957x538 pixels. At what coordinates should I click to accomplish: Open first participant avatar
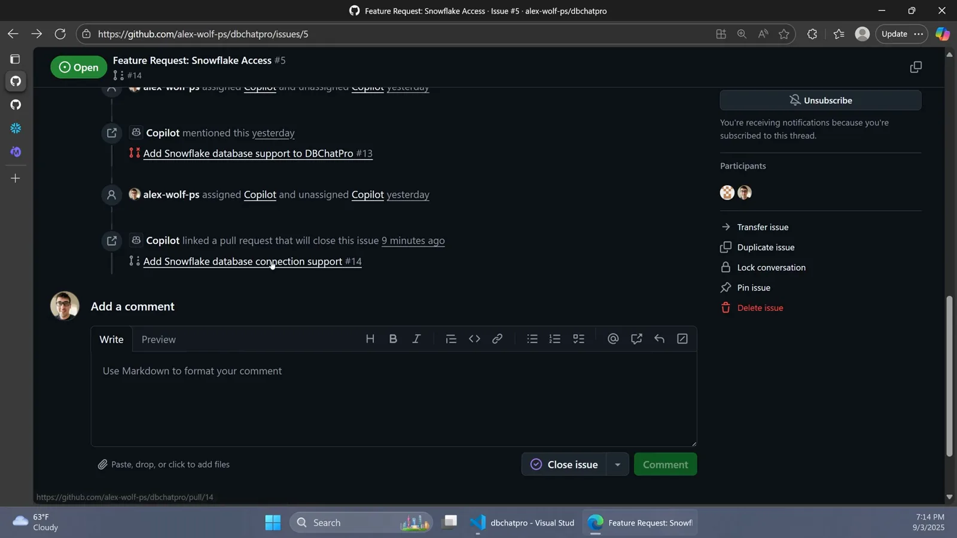(x=727, y=192)
